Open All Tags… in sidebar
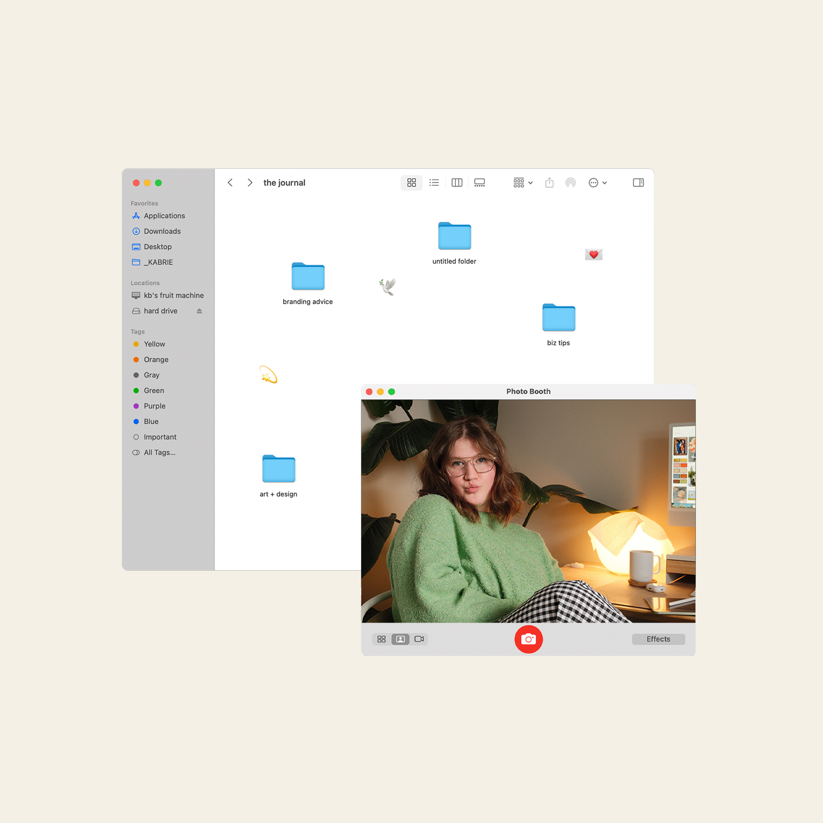Viewport: 823px width, 823px height. pyautogui.click(x=159, y=452)
